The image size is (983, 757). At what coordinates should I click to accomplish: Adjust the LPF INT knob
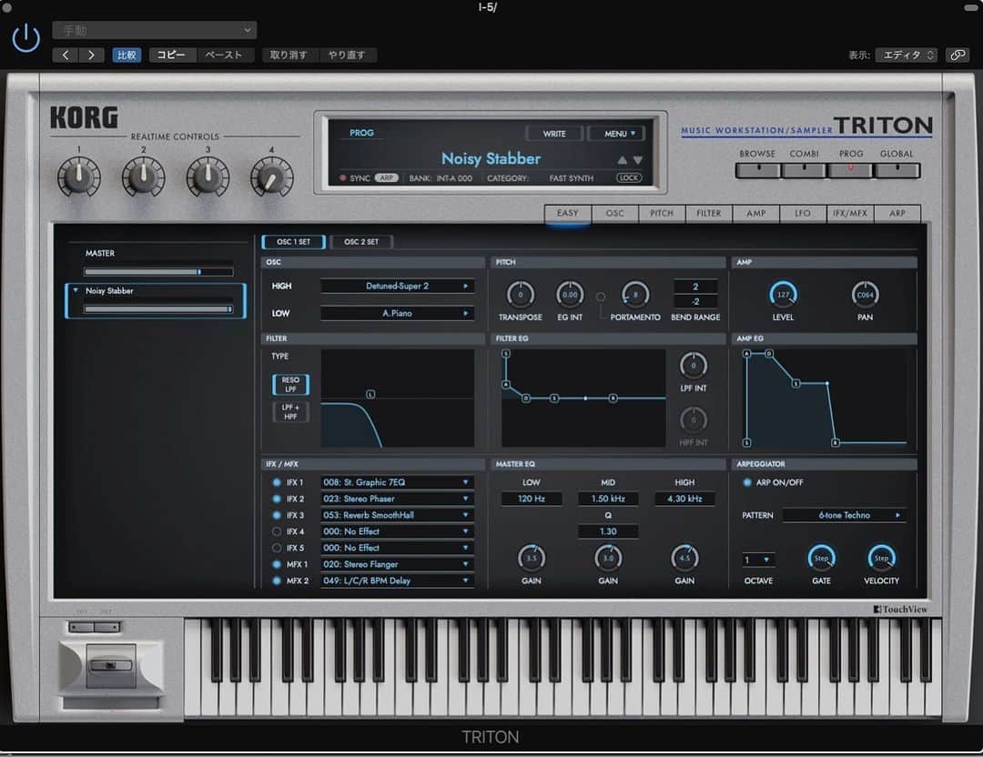694,366
